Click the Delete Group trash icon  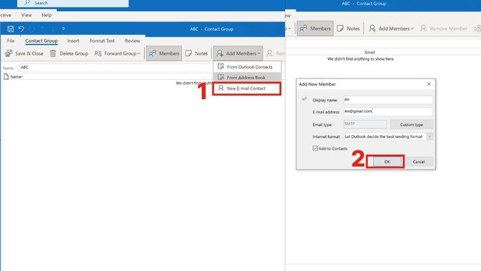click(53, 54)
